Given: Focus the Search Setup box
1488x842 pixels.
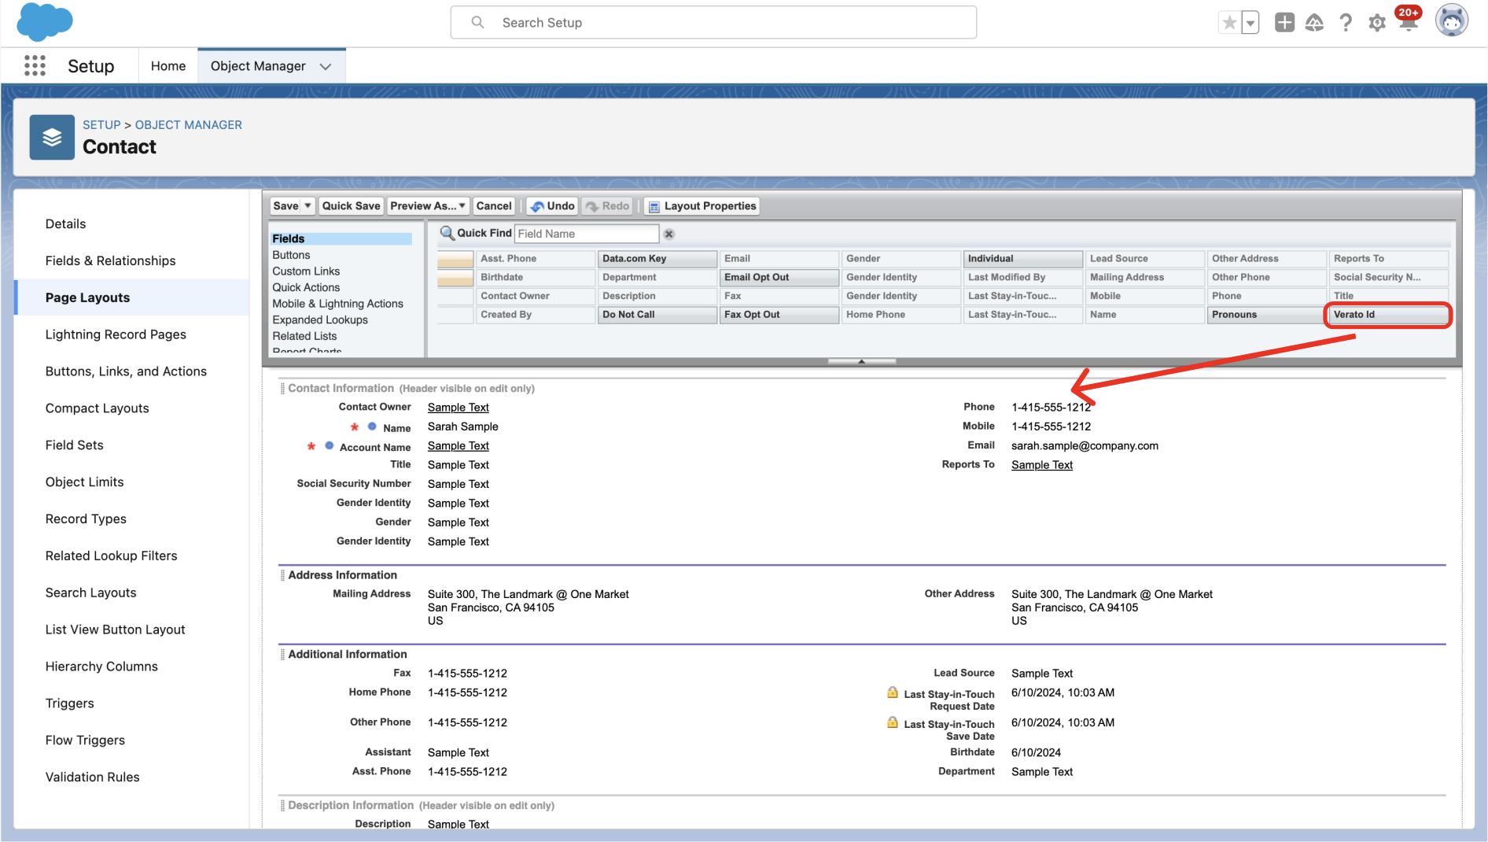Looking at the screenshot, I should [x=713, y=23].
